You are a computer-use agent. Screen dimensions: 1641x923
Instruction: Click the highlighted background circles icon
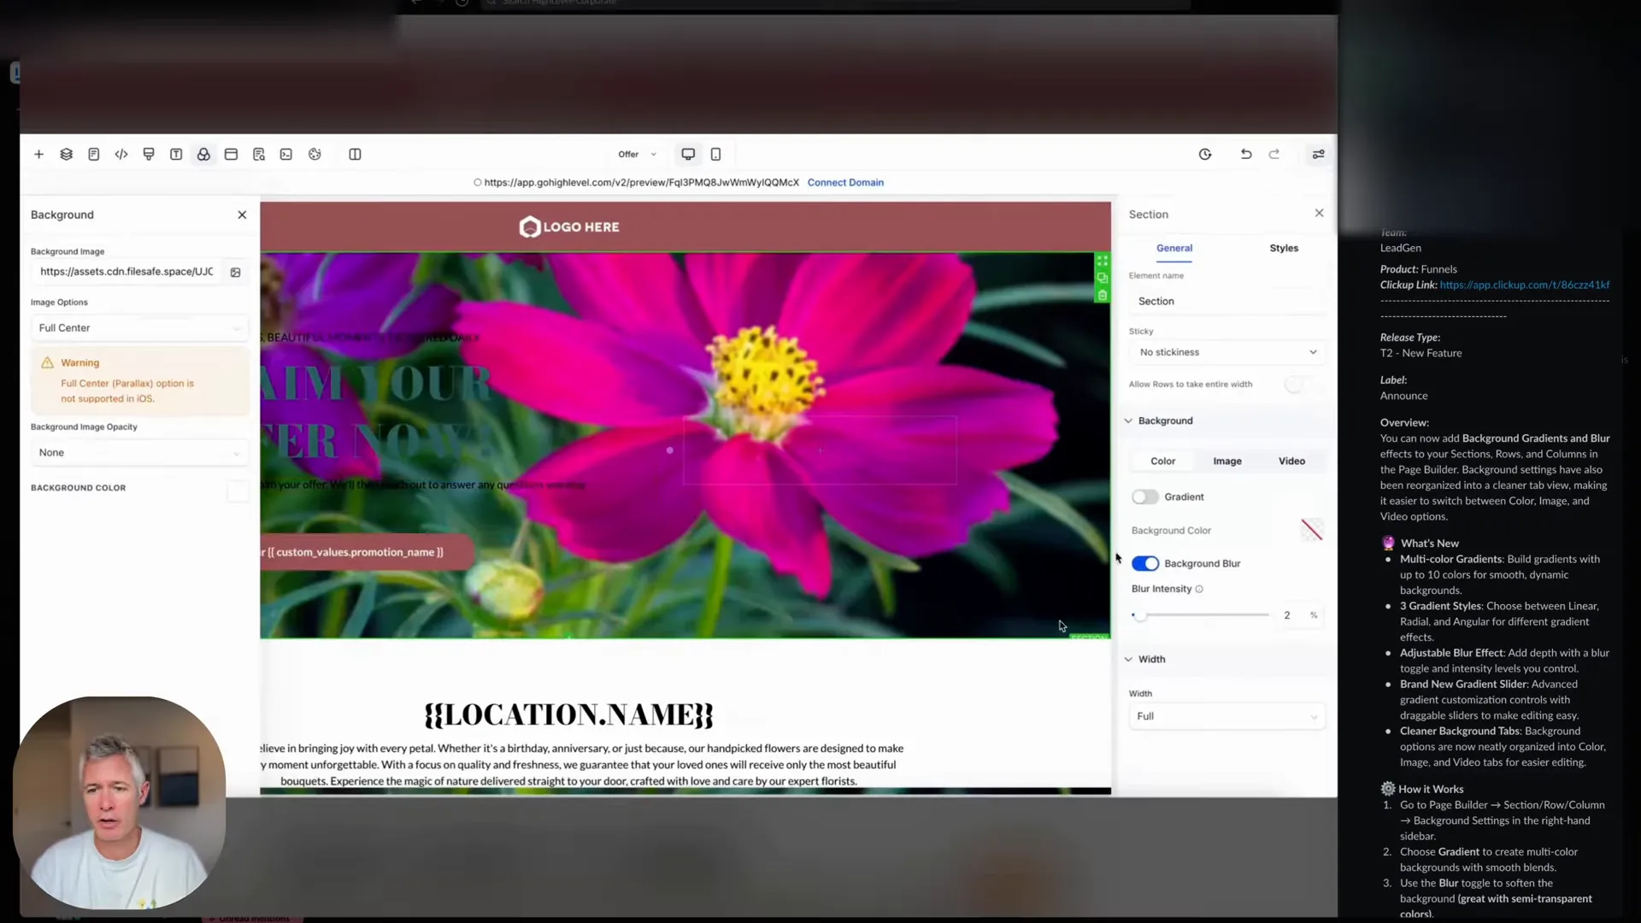(203, 155)
